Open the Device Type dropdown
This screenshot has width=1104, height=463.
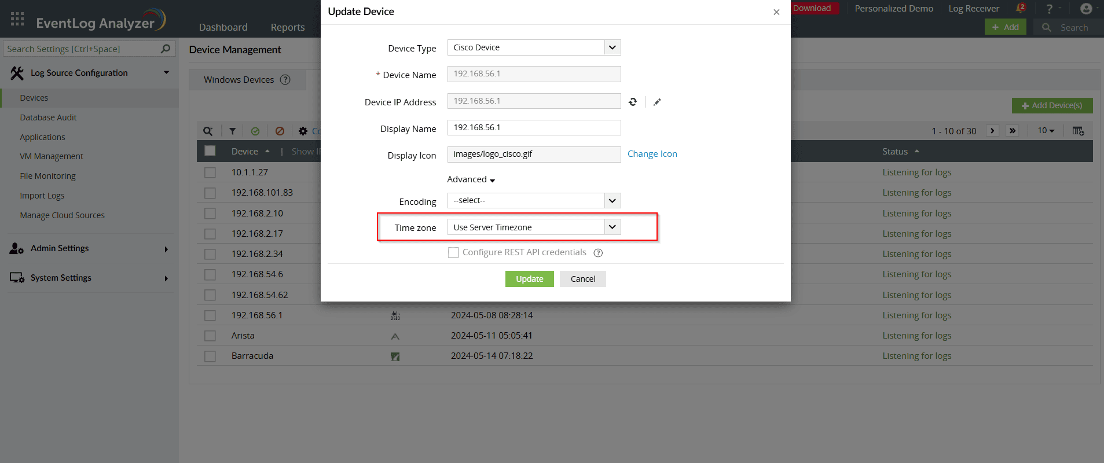coord(534,47)
